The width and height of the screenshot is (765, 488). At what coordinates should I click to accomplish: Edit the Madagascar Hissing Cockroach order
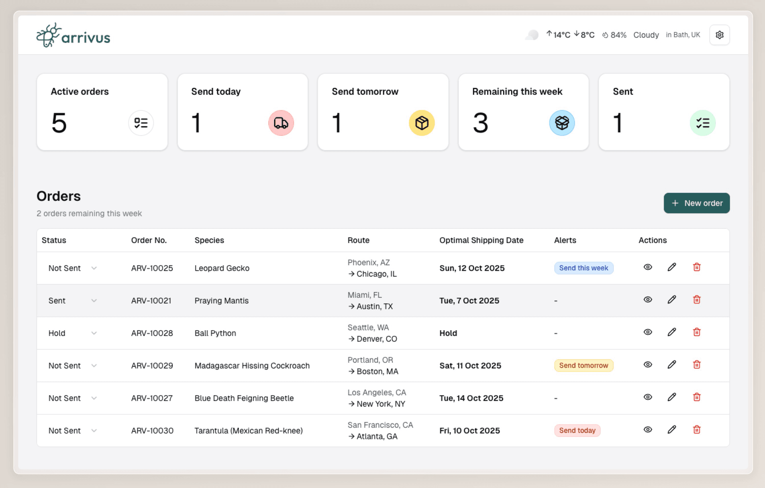coord(672,364)
